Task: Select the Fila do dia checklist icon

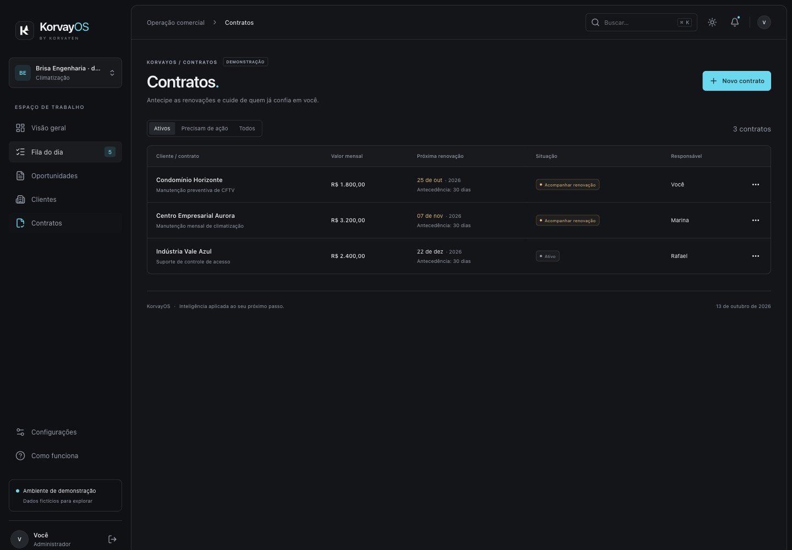Action: click(x=20, y=152)
